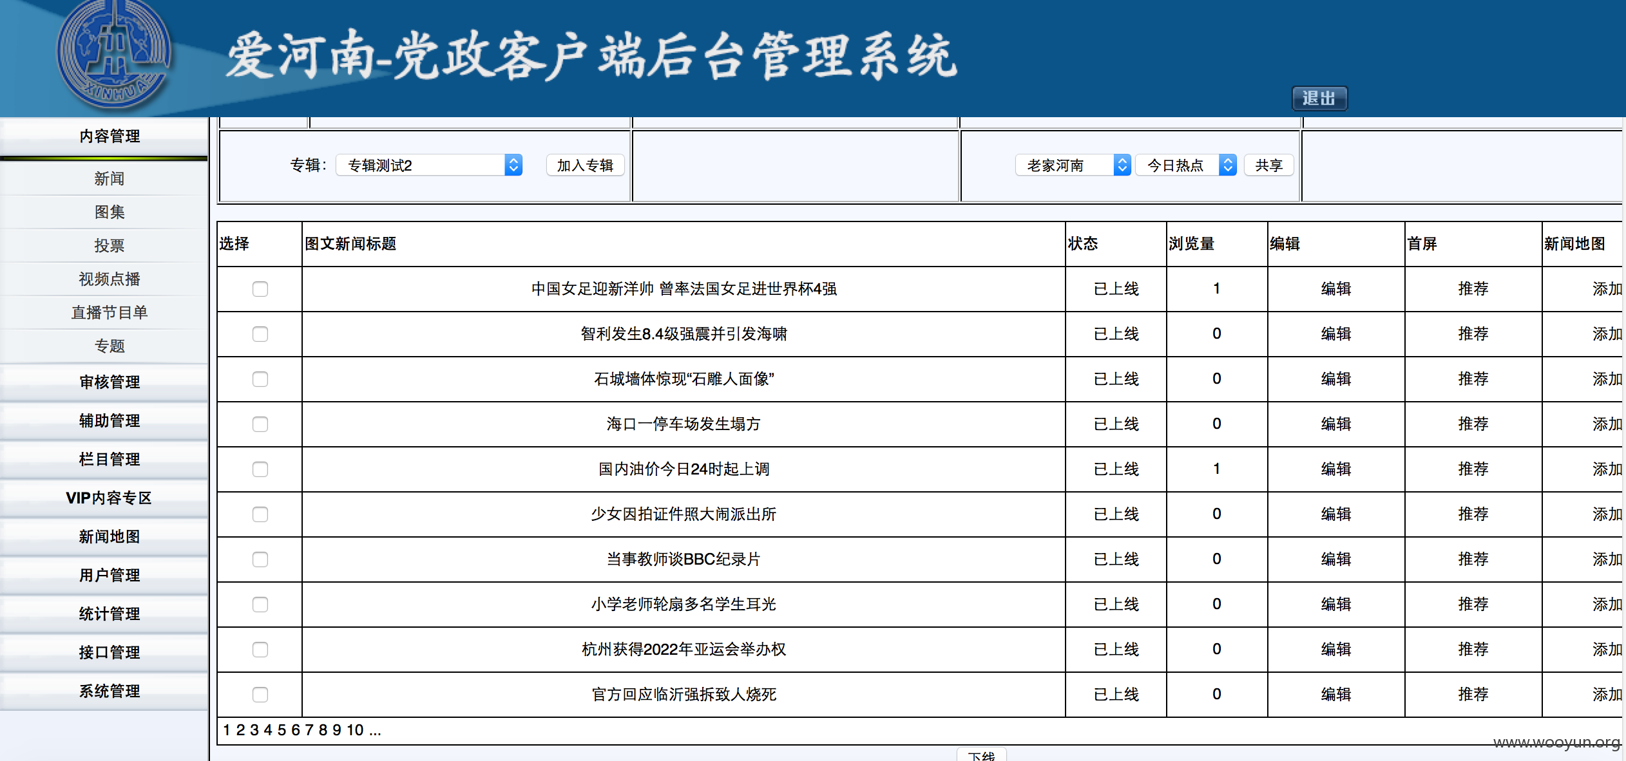1626x761 pixels.
Task: Click 编辑 for 小学老师轮扇多名学生耳光 row
Action: (1336, 605)
